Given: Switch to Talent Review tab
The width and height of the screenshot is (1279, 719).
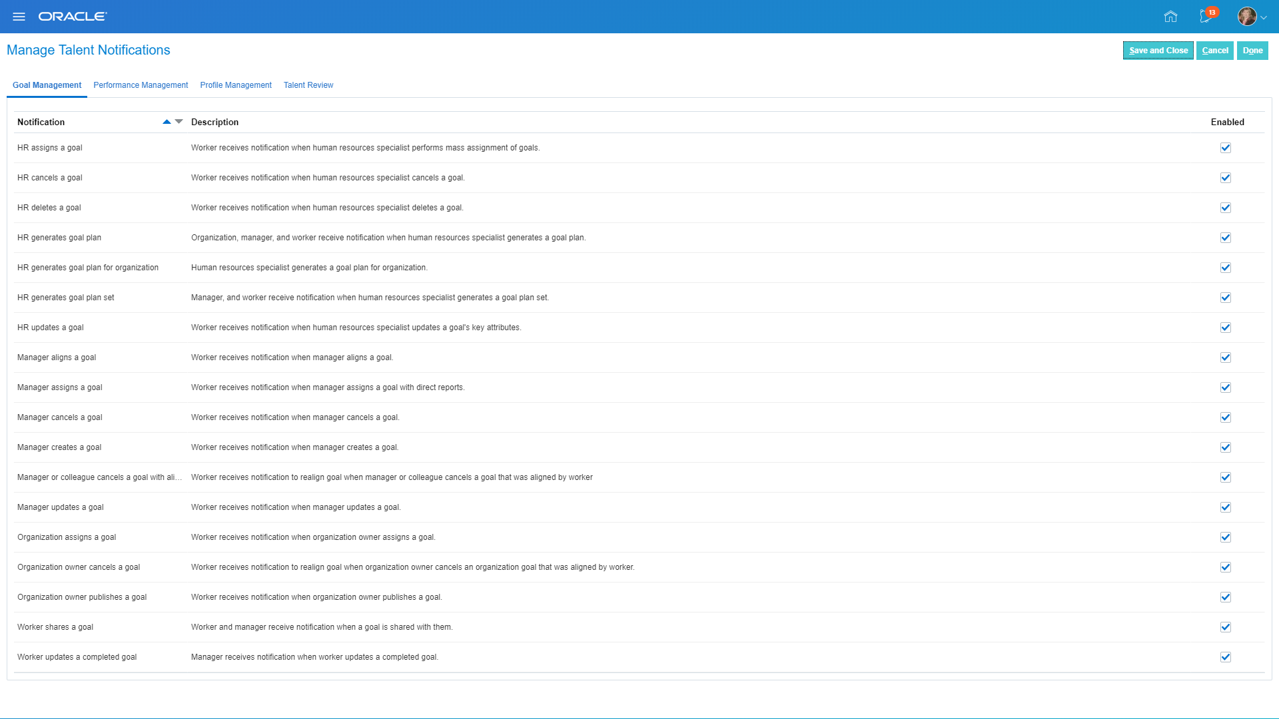Looking at the screenshot, I should point(308,85).
